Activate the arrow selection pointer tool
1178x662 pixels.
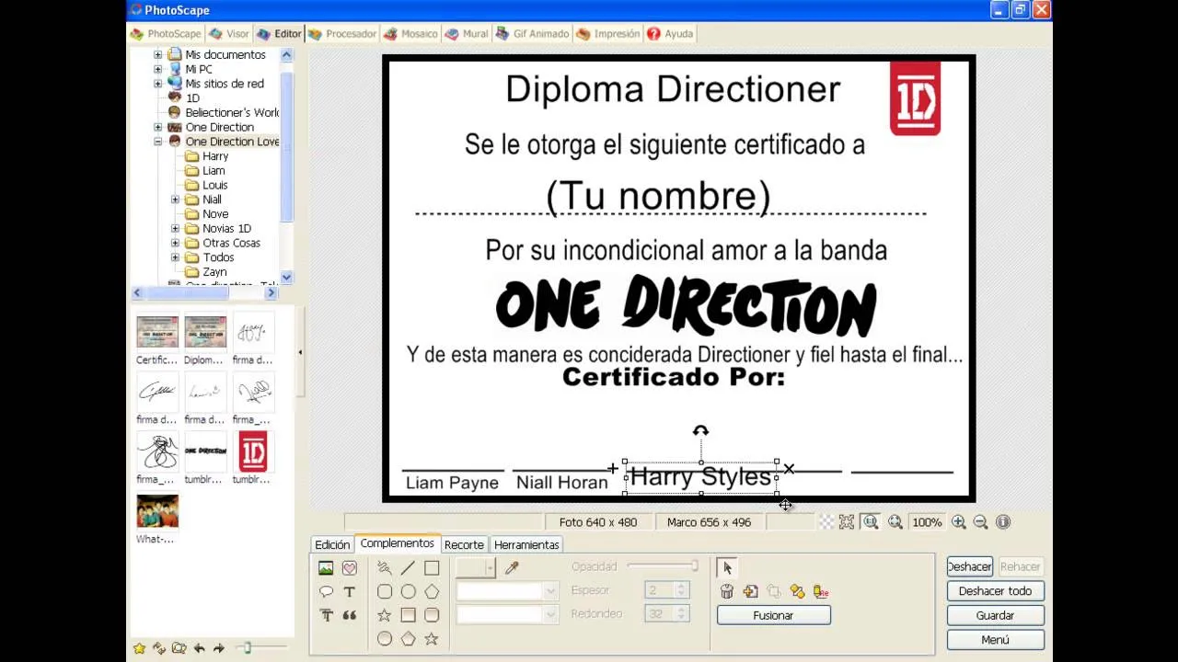(727, 568)
